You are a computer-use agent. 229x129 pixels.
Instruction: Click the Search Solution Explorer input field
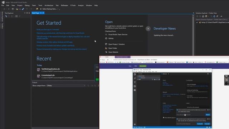click(x=212, y=19)
